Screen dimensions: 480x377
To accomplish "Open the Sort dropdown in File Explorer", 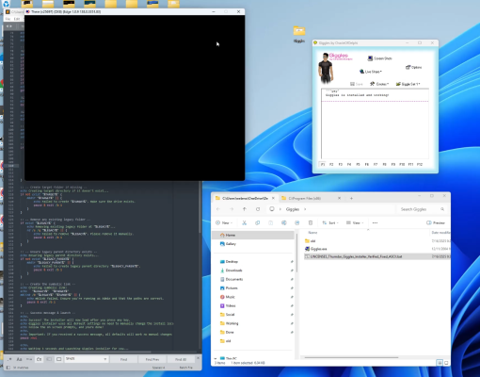I will click(x=330, y=222).
